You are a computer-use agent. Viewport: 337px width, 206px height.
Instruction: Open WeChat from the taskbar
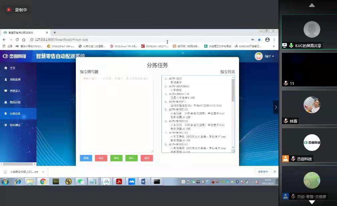click(x=81, y=182)
